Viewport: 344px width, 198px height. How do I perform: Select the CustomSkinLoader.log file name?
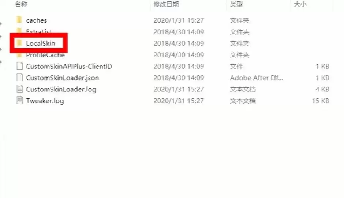(x=61, y=90)
